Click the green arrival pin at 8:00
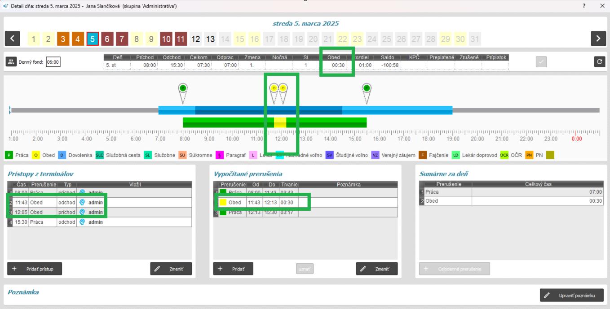This screenshot has height=309, width=610. [x=182, y=88]
